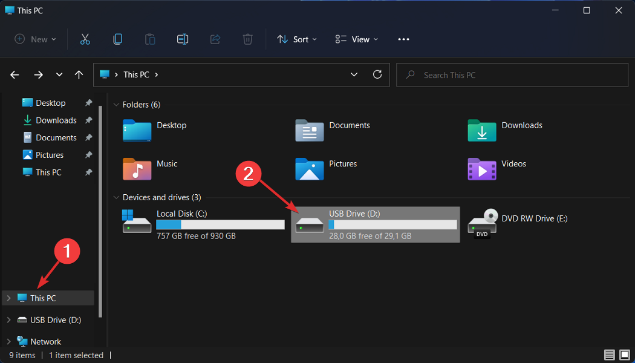This screenshot has width=635, height=363.
Task: Open the Music folder
Action: point(137,169)
